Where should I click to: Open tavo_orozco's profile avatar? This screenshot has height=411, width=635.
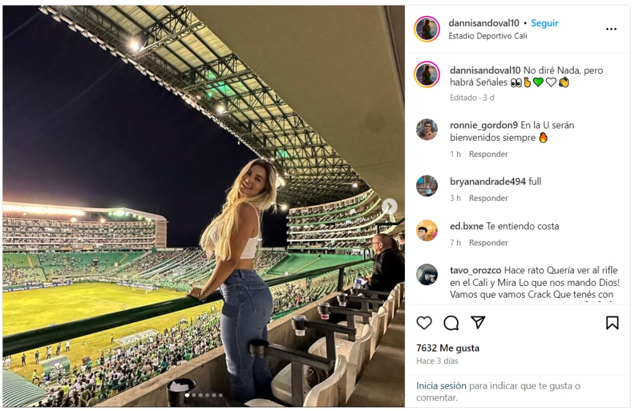point(427,275)
